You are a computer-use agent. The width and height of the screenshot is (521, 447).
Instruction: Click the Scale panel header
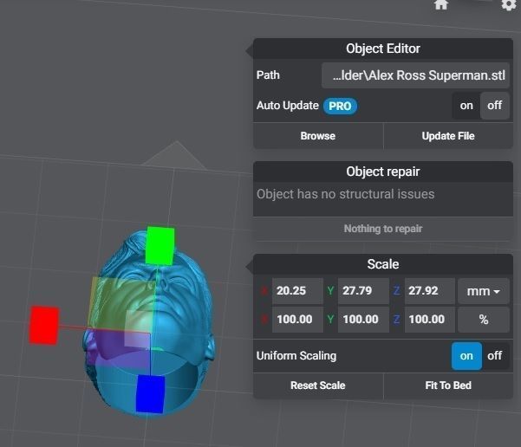coord(383,264)
